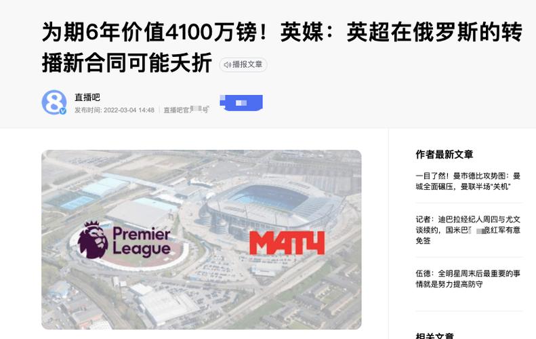
Task: Click the 播报文章 text label
Action: click(x=247, y=64)
